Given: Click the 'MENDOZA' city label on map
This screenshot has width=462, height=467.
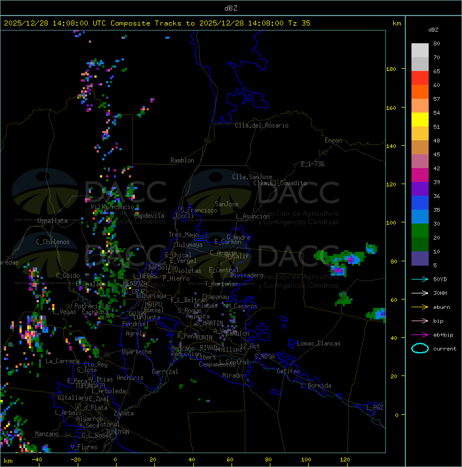Looking at the screenshot, I should click(135, 283).
